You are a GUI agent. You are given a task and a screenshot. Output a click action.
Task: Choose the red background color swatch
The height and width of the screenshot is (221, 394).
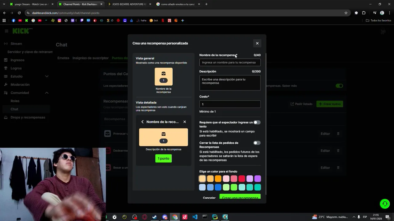[x=242, y=179]
